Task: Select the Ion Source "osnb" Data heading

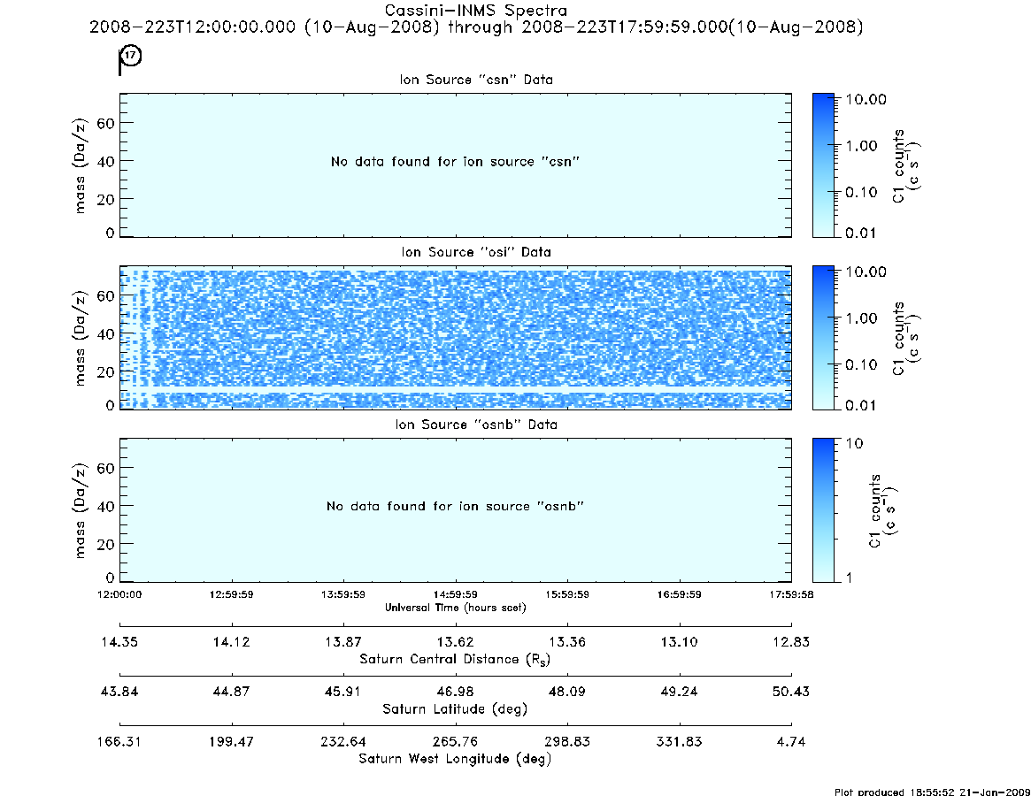Action: [476, 425]
